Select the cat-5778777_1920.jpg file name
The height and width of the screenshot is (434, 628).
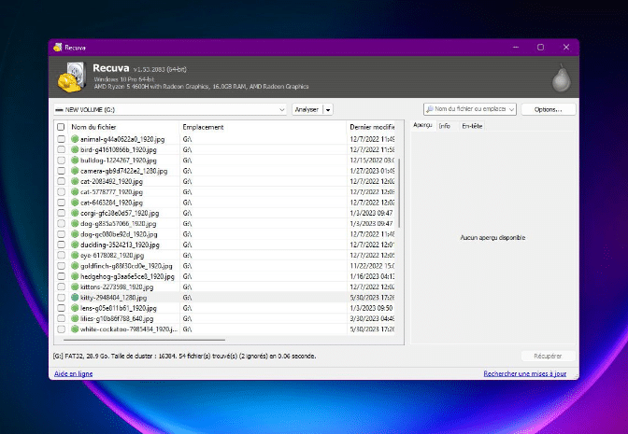click(111, 191)
